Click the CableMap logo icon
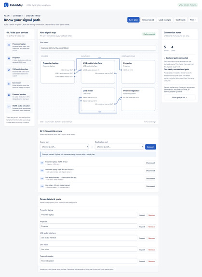Viewport: 202px width, 277px height. click(x=6, y=5)
